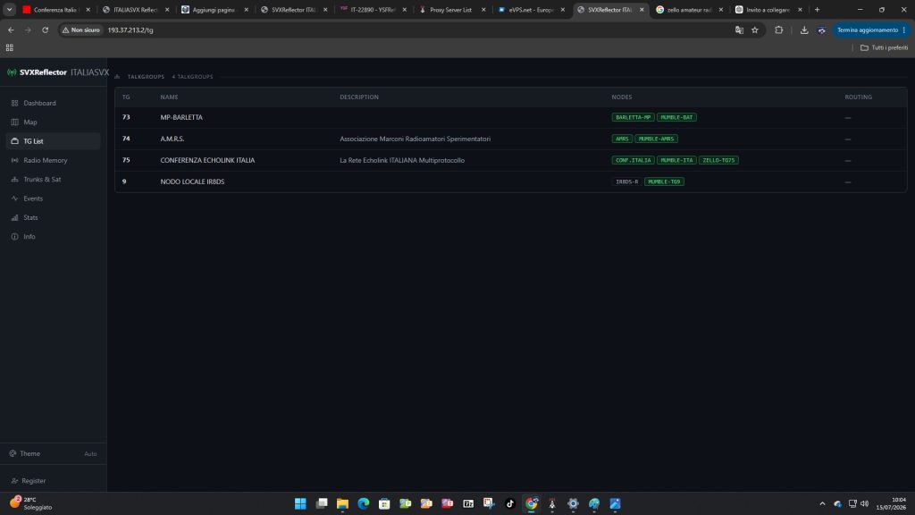
Task: Open the Stats page
Action: click(53, 217)
